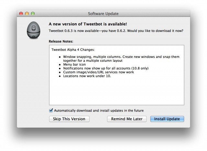Image resolution: width=207 pixels, height=151 pixels.
Task: Install the Tweetbot 0.6.3 update
Action: click(x=167, y=119)
